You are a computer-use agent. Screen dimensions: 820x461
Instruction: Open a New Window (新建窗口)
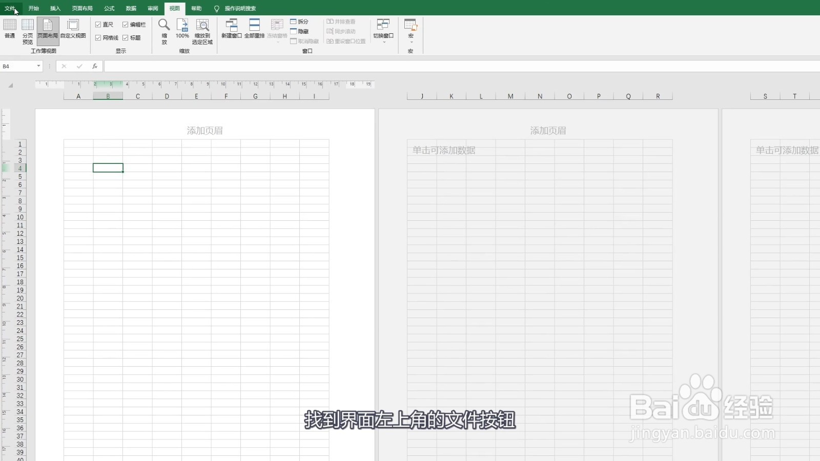pos(232,29)
